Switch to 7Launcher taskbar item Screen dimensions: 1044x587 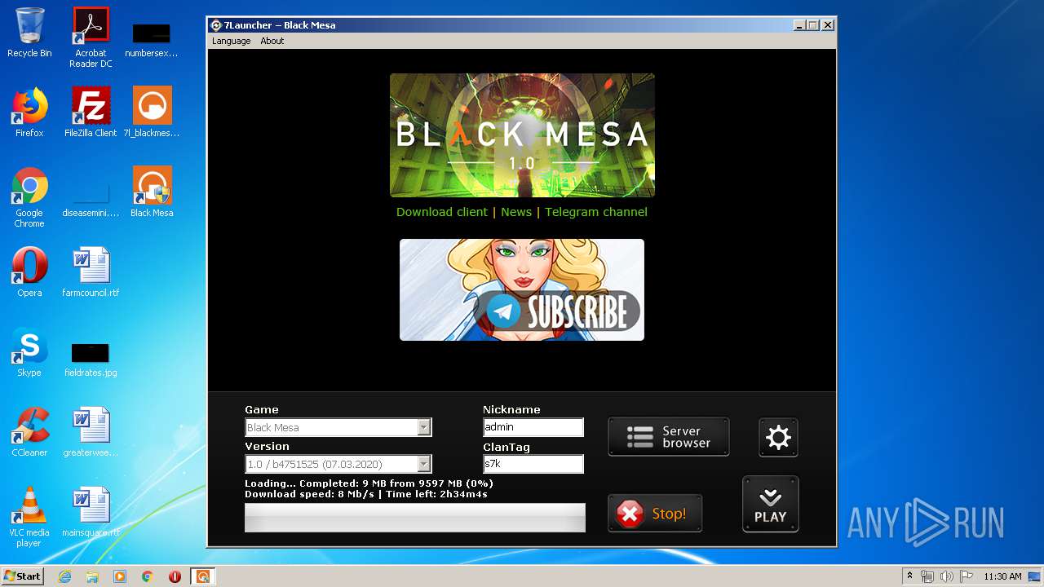tap(202, 576)
